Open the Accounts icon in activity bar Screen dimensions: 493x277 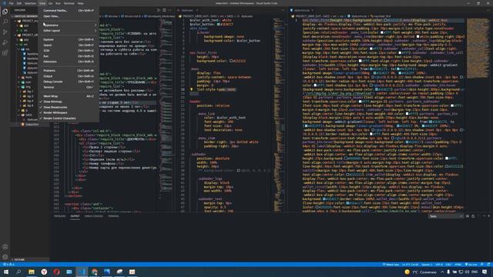point(5,247)
